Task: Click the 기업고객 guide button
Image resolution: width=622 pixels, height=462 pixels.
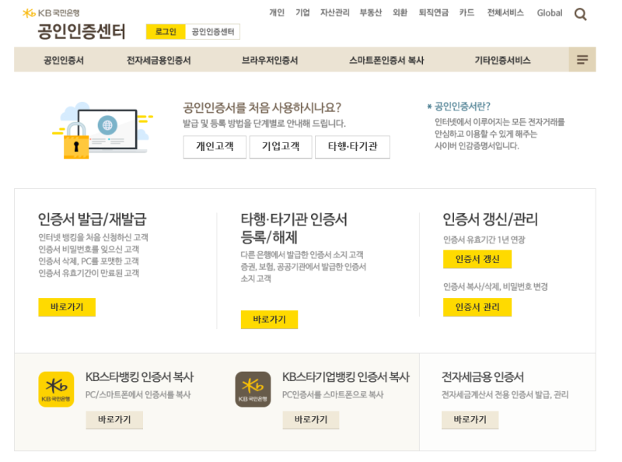Action: pyautogui.click(x=281, y=147)
